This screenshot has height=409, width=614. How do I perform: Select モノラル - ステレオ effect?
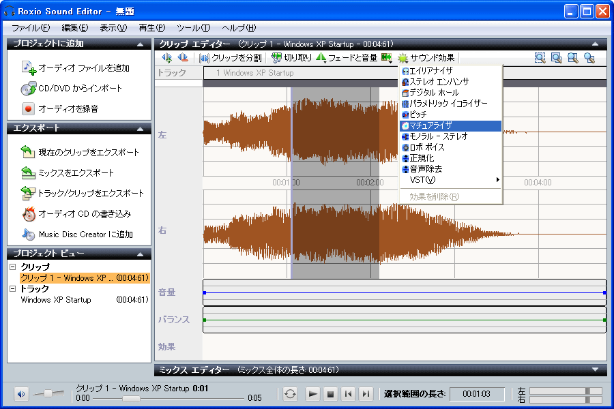coord(450,136)
